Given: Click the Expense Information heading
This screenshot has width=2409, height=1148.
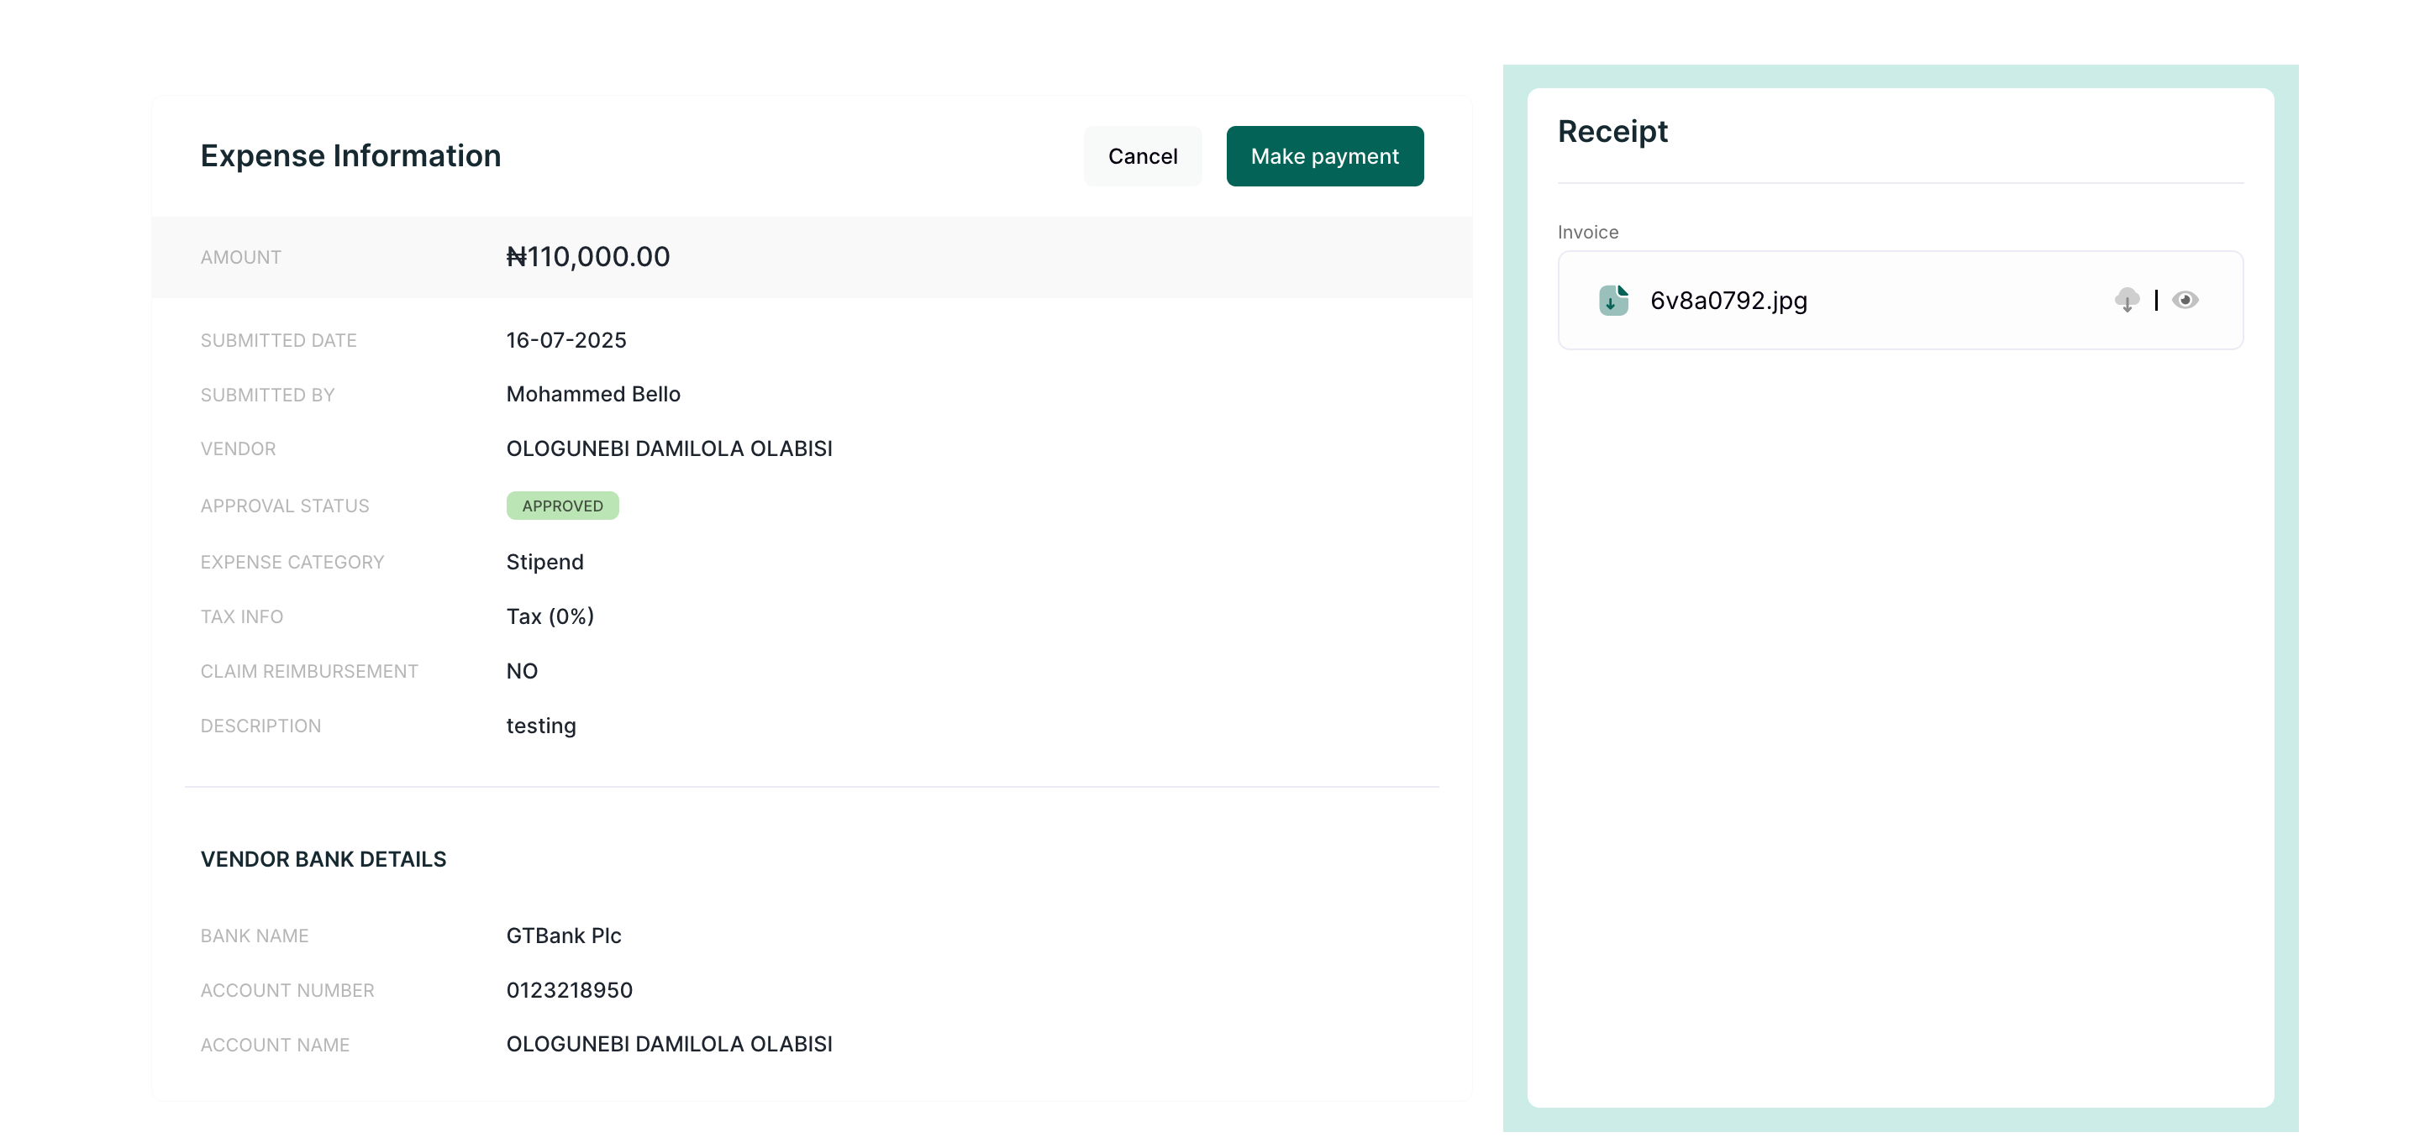Looking at the screenshot, I should pos(350,156).
